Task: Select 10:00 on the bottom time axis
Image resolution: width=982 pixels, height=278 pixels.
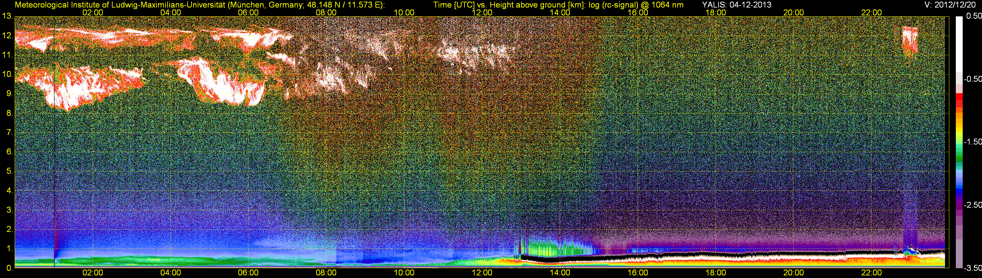Action: coord(404,273)
